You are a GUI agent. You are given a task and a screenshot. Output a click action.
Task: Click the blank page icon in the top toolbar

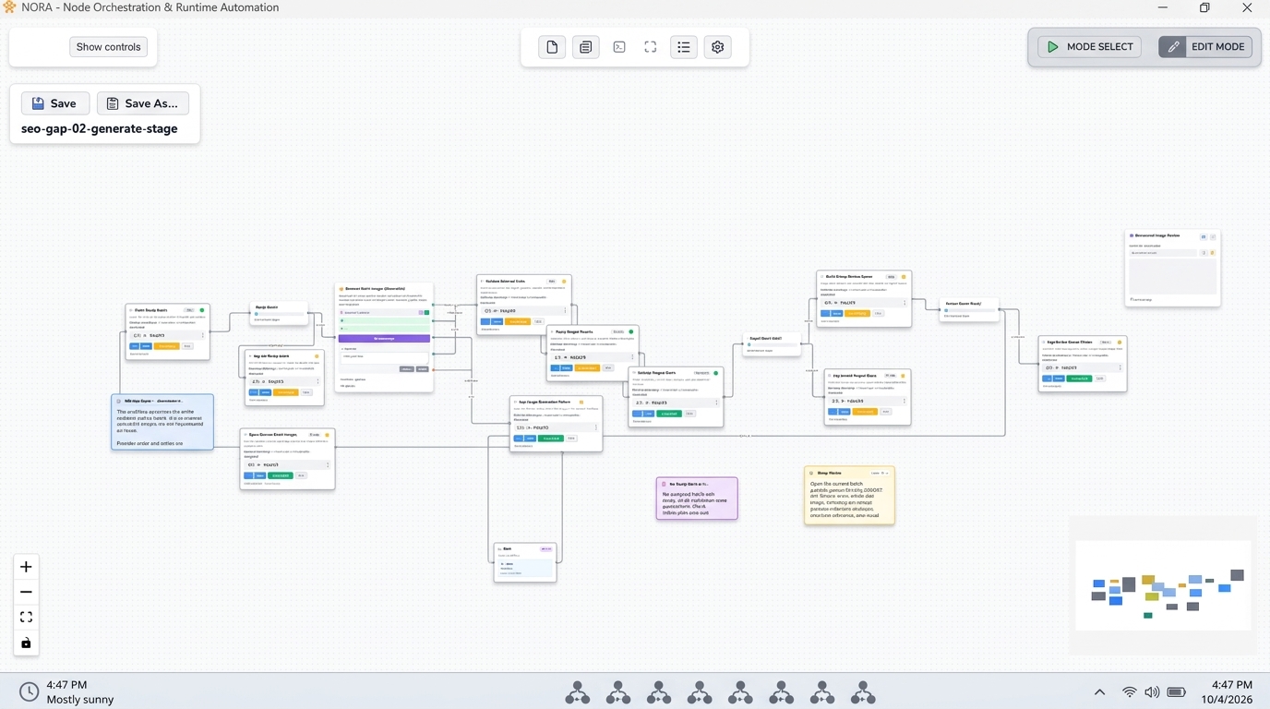coord(552,47)
